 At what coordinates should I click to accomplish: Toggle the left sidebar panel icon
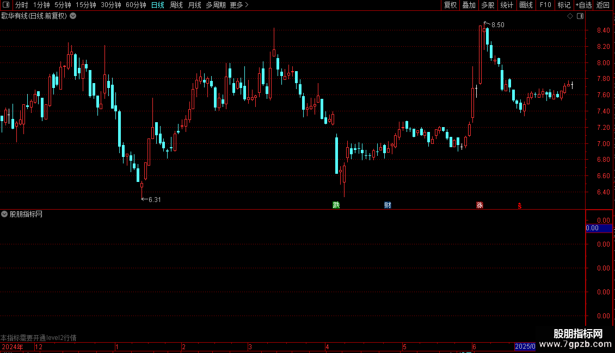coord(6,5)
